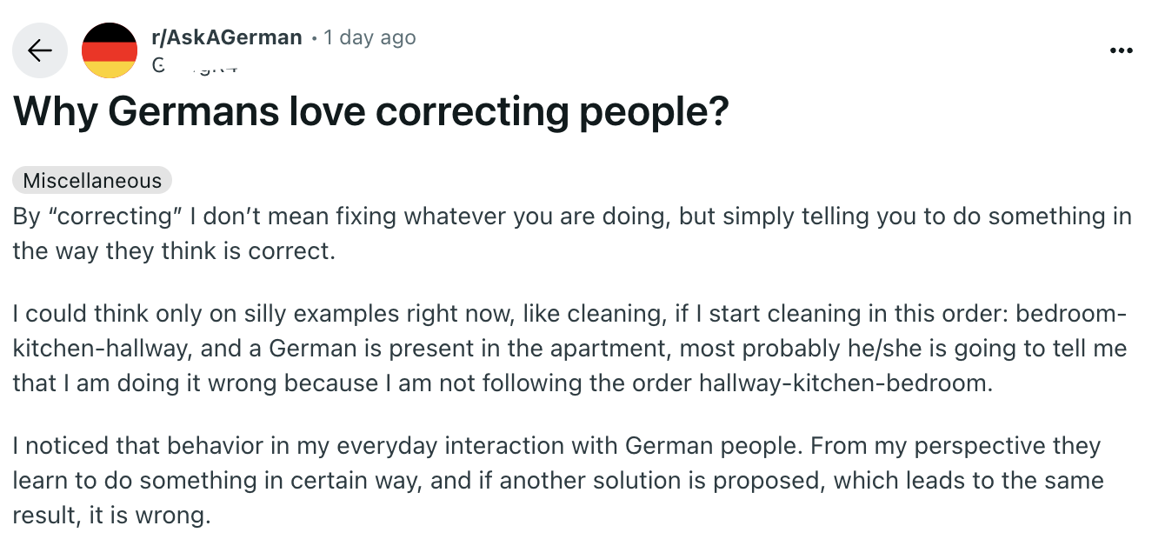Image resolution: width=1165 pixels, height=539 pixels.
Task: Open the German flag community avatar
Action: (110, 50)
